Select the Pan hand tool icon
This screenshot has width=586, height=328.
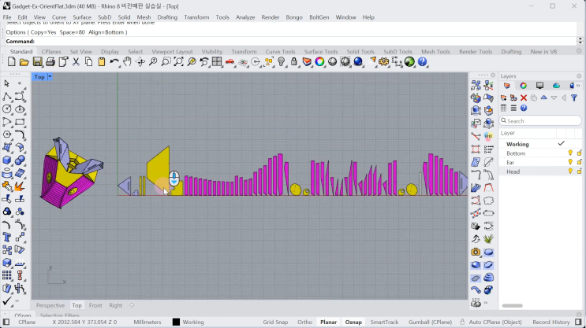(x=128, y=62)
